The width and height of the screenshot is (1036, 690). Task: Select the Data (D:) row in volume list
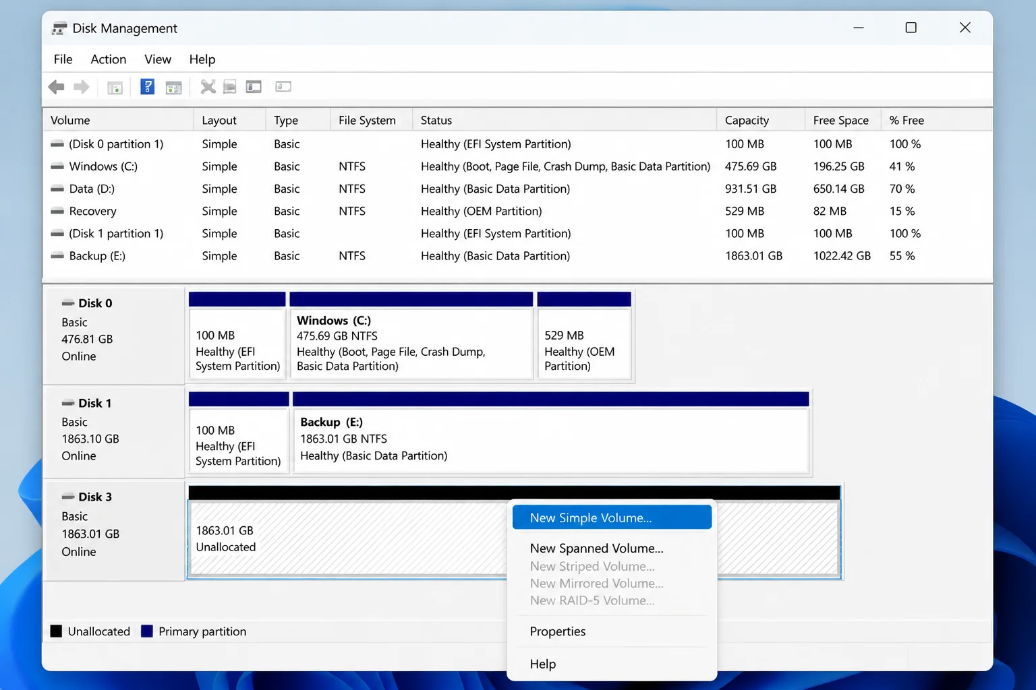coord(517,189)
